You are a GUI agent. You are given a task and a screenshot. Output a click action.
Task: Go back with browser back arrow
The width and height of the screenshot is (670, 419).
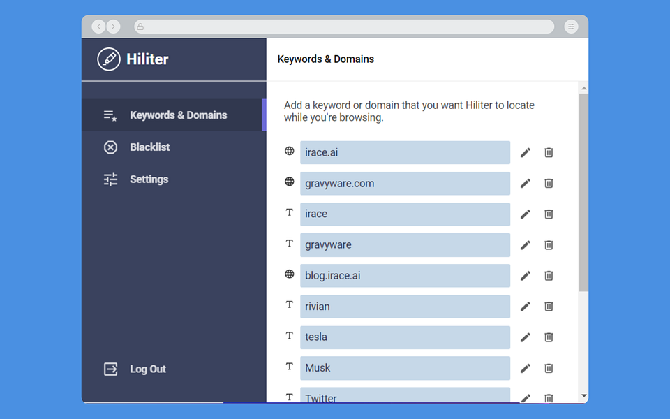coord(98,27)
